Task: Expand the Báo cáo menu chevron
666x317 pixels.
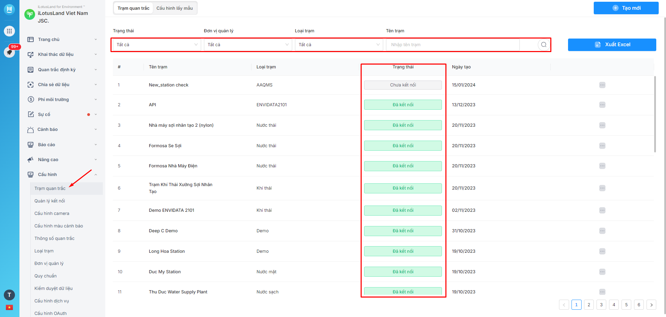Action: pos(96,145)
